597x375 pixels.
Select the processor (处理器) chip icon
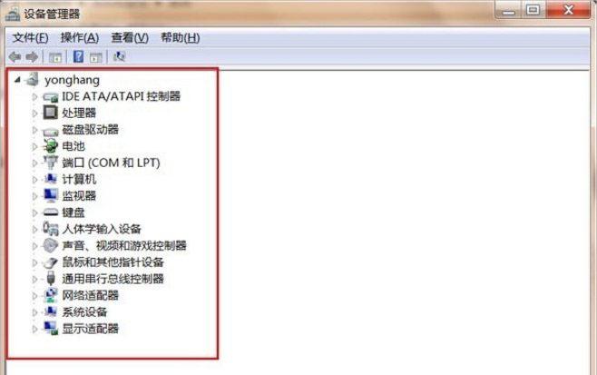coord(50,113)
